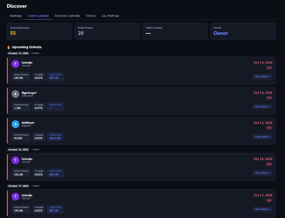Click the '1 d' badge on the EigenLayer card

[269, 98]
